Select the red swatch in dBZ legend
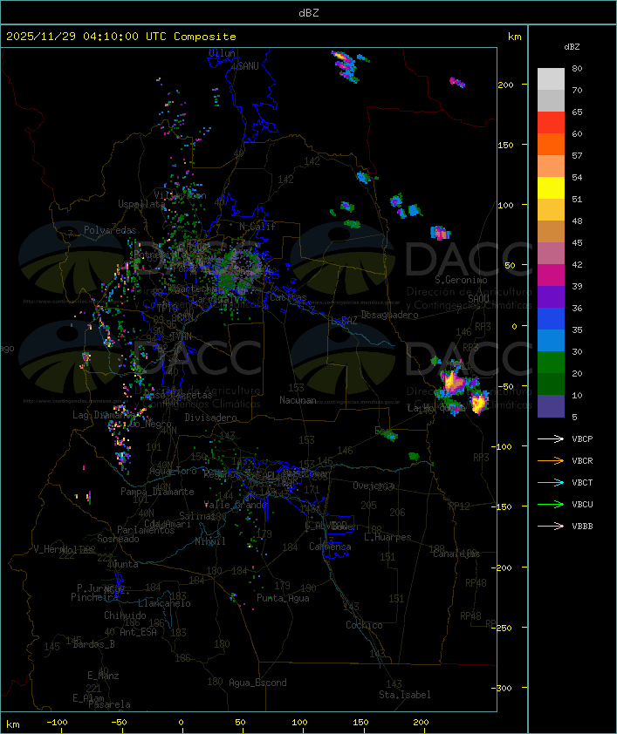This screenshot has height=734, width=617. [551, 123]
